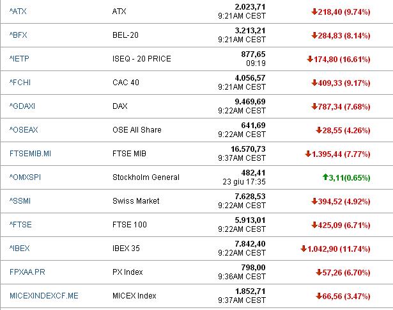Click the CAC 40 index name
393x310 pixels.
[x=126, y=83]
